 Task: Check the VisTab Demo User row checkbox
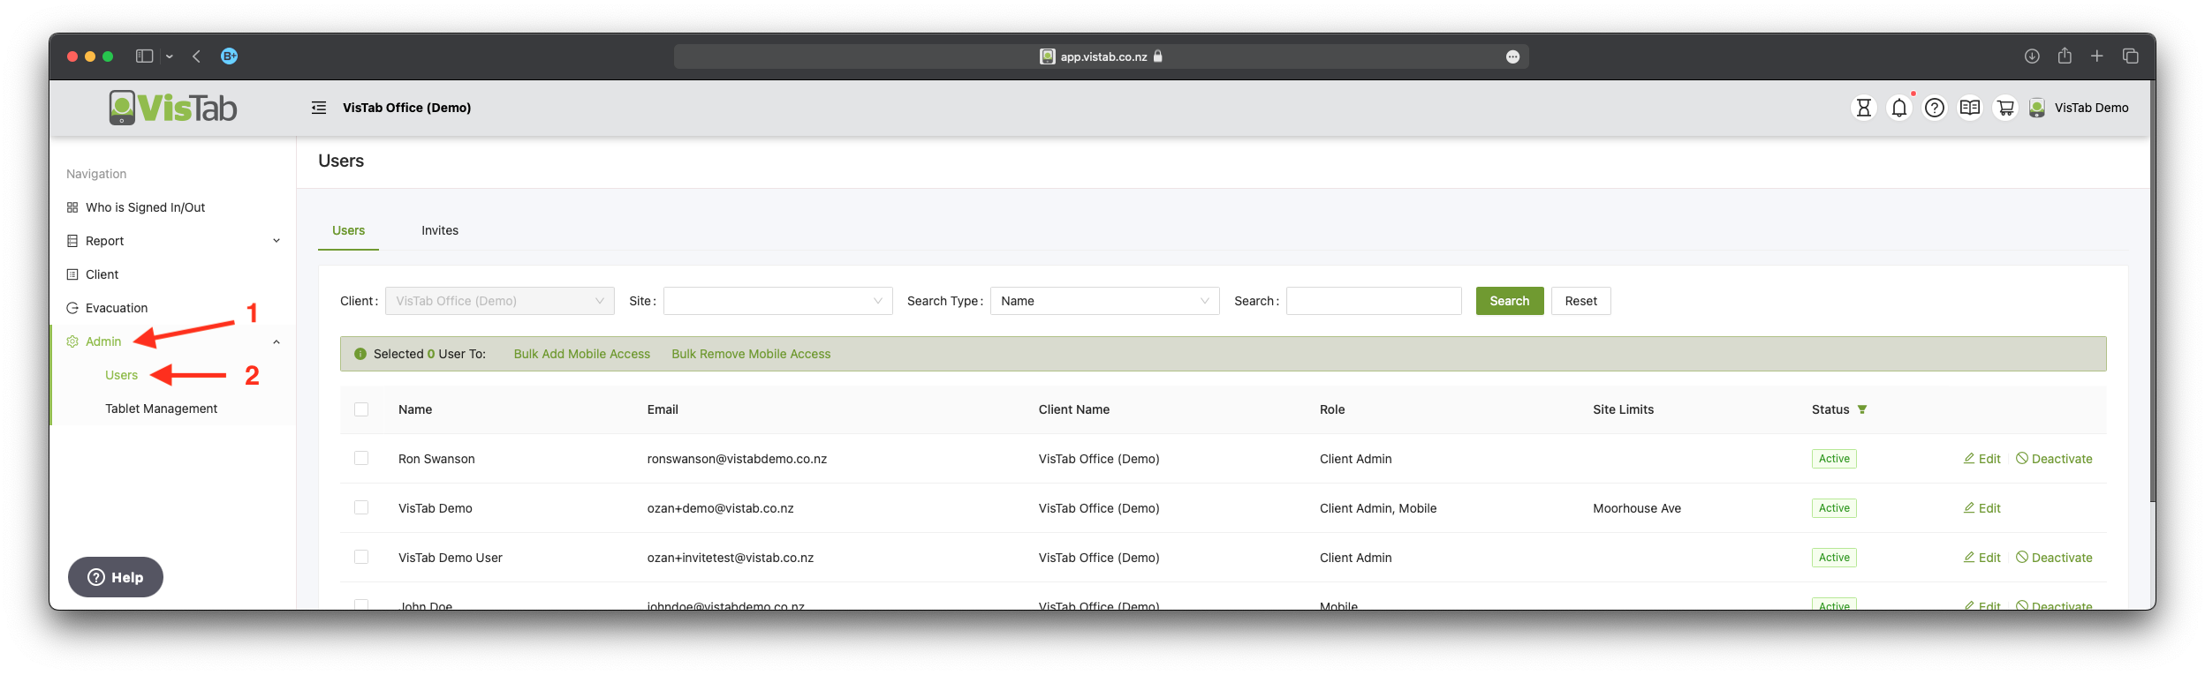click(361, 557)
